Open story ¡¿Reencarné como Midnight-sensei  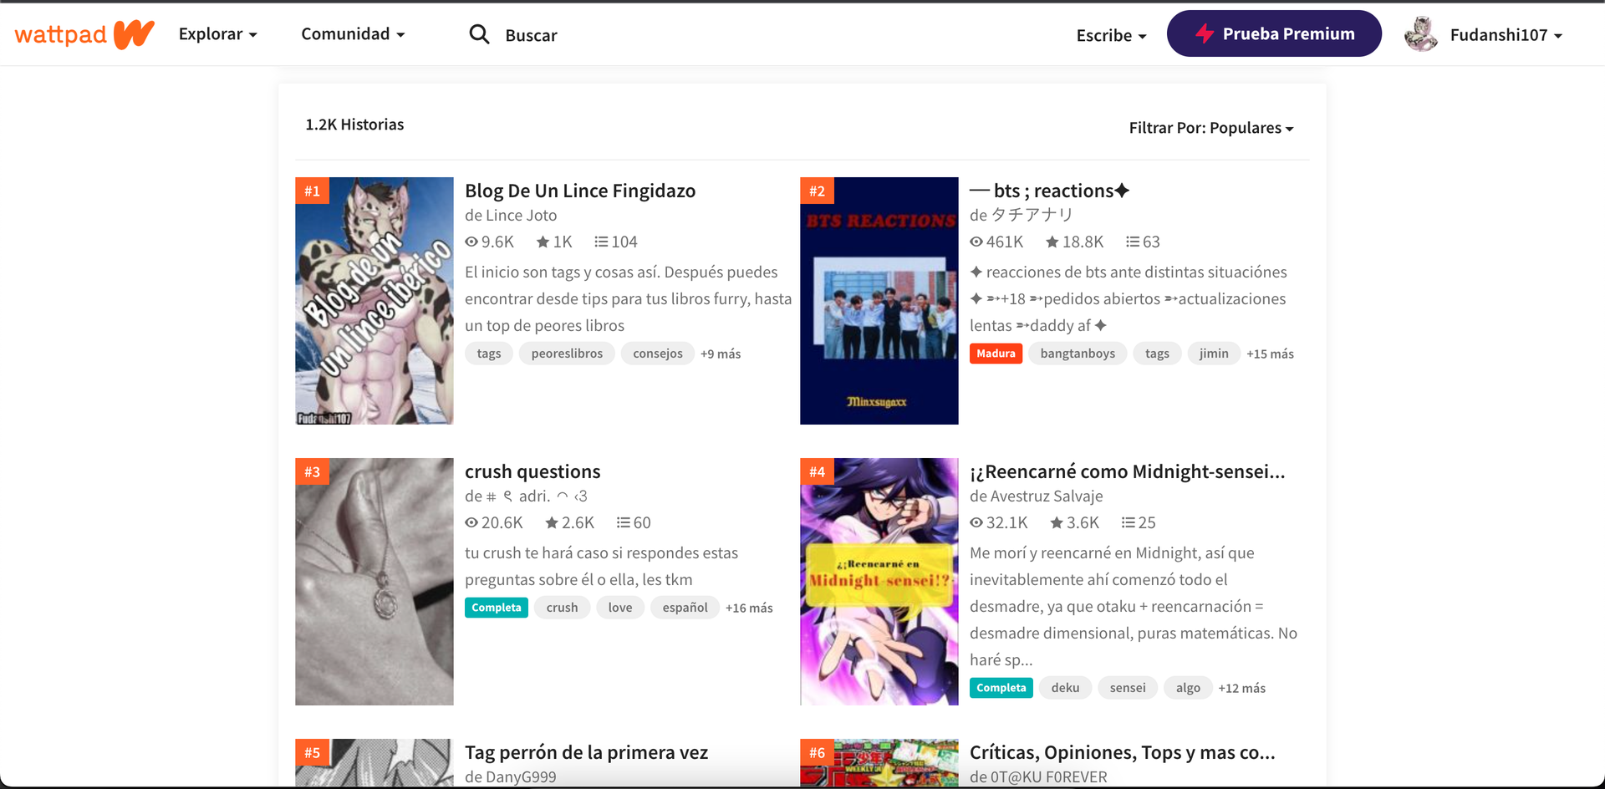(x=1128, y=471)
